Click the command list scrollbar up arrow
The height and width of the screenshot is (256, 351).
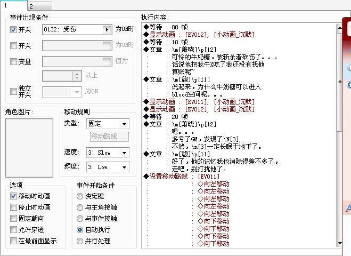[340, 28]
